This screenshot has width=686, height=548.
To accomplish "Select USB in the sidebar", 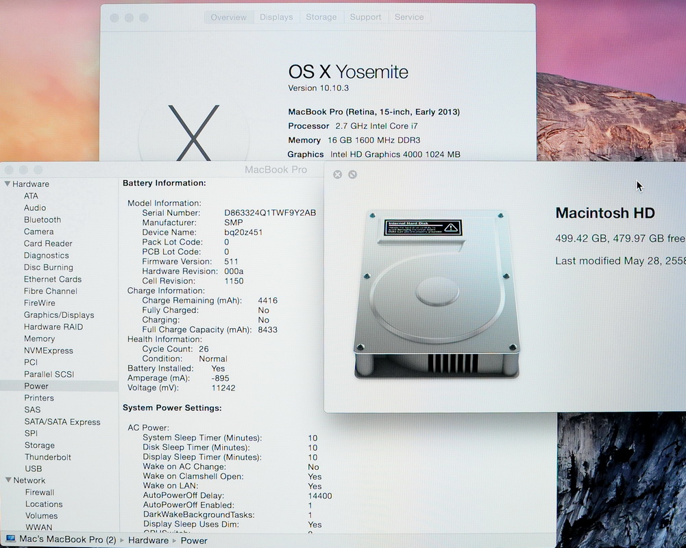I will click(34, 469).
